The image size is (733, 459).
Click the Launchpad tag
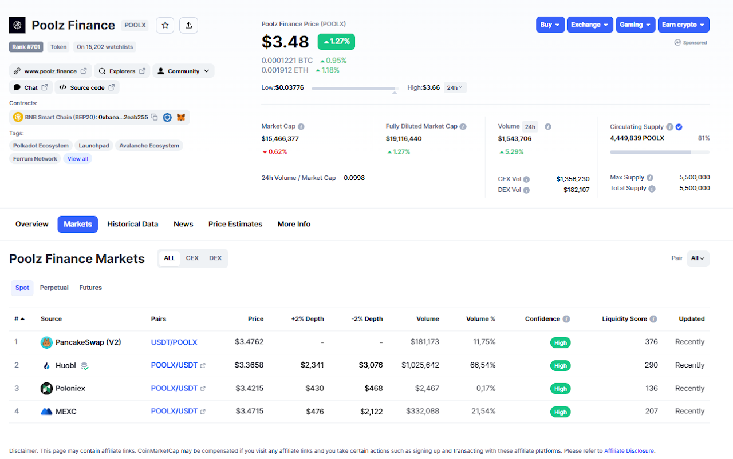(94, 146)
